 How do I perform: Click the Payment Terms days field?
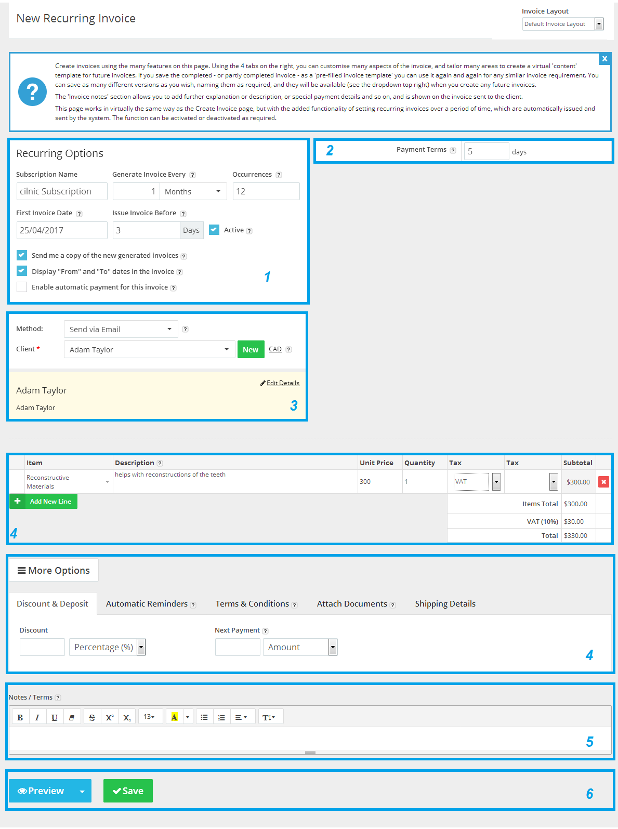pyautogui.click(x=486, y=151)
